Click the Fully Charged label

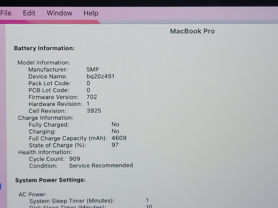[x=49, y=125]
